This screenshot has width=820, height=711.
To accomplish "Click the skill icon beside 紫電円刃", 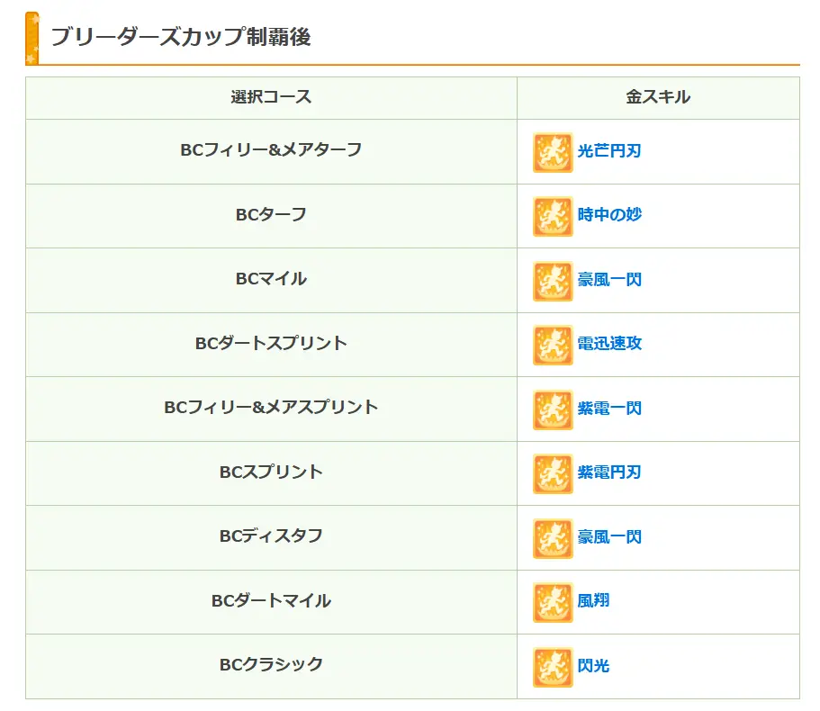I will [x=553, y=473].
